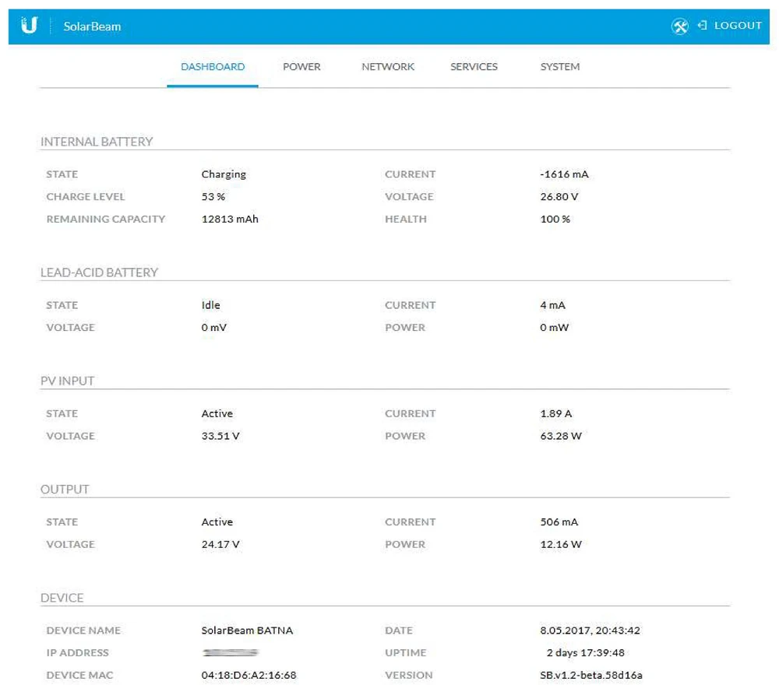Viewport: 779px width, 692px height.
Task: Click the logout arrow icon
Action: pos(702,26)
